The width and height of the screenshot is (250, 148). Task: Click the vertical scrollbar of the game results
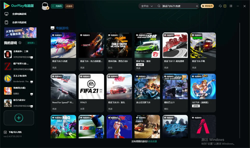pyautogui.click(x=239, y=80)
